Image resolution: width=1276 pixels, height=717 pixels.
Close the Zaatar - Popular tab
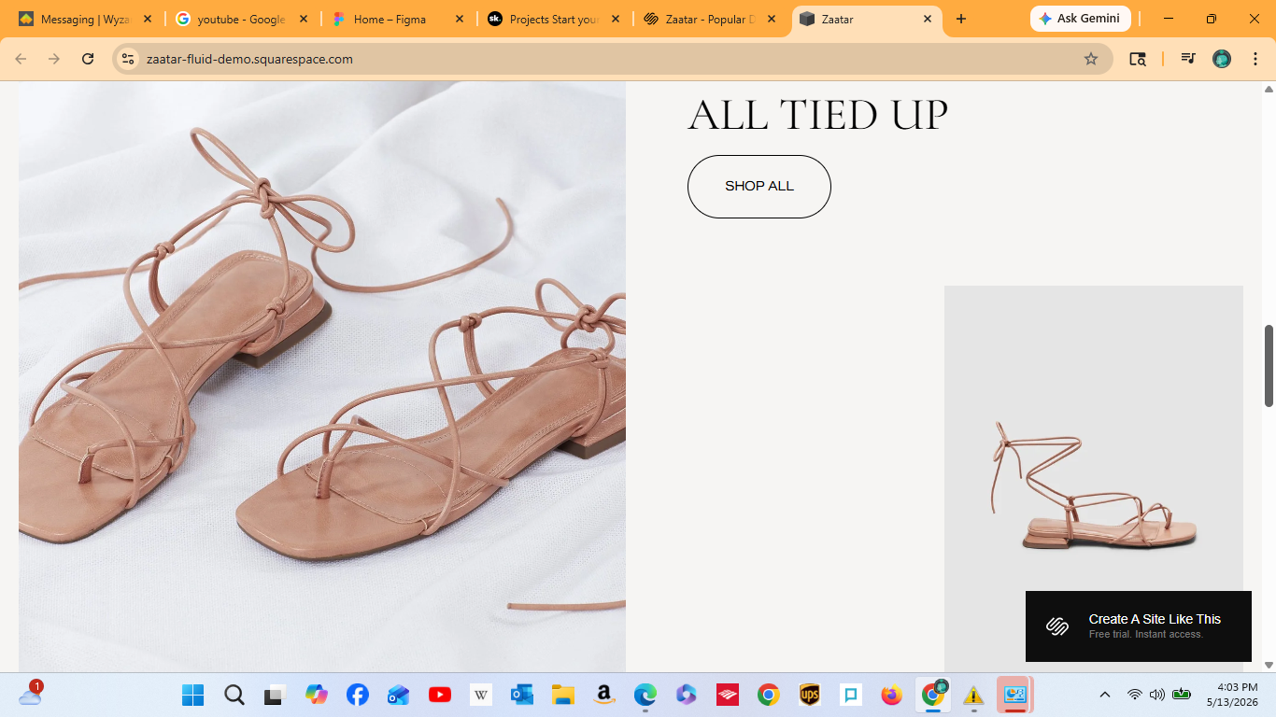(771, 19)
